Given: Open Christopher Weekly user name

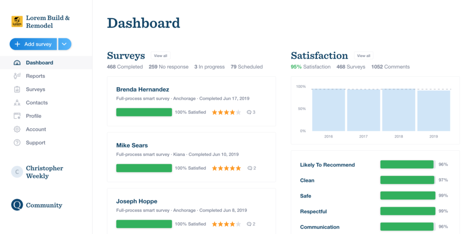Looking at the screenshot, I should [x=44, y=172].
